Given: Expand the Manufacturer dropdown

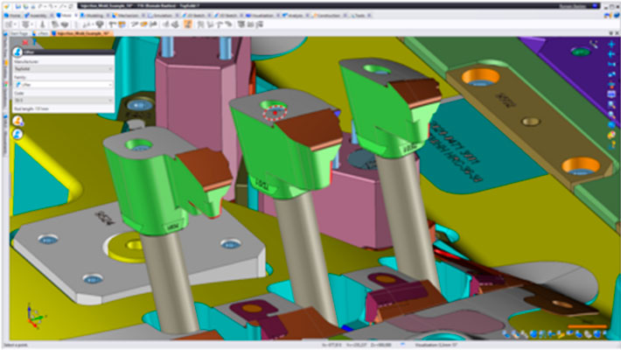Looking at the screenshot, I should (x=110, y=69).
